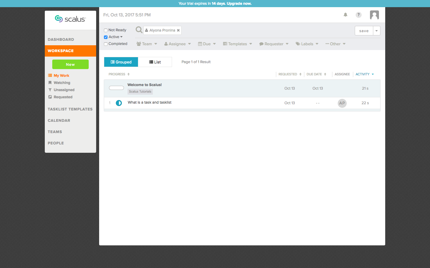
Task: Open the Team filter dropdown
Action: pyautogui.click(x=147, y=44)
